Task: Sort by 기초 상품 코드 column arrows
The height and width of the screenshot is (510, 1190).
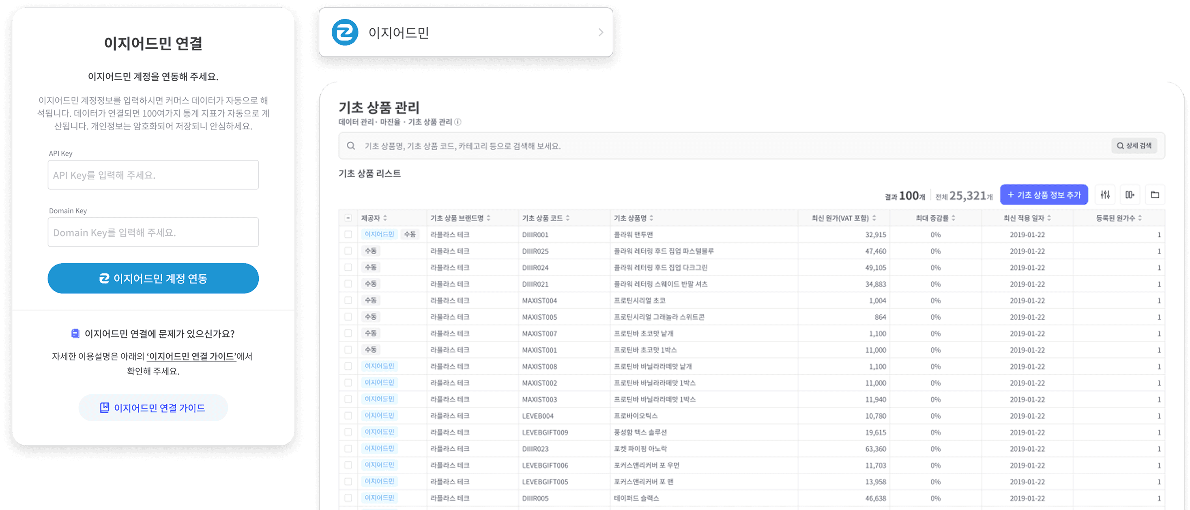Action: point(568,218)
